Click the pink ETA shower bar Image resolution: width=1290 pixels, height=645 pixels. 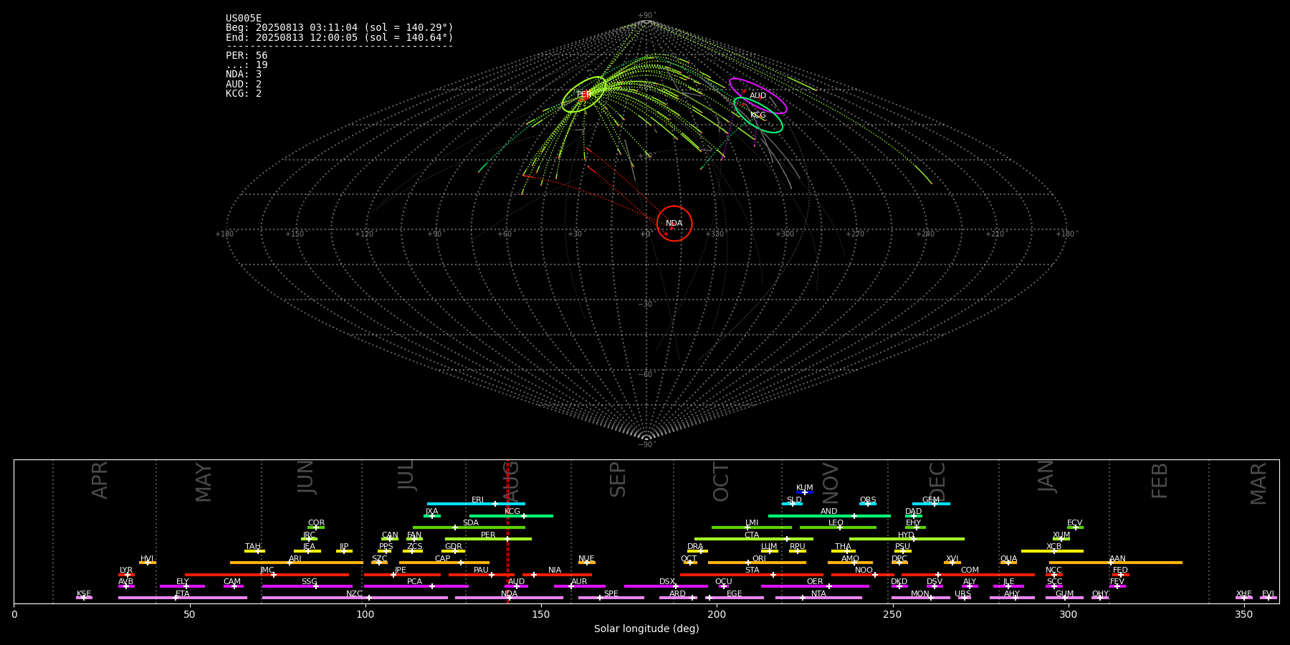pyautogui.click(x=183, y=598)
